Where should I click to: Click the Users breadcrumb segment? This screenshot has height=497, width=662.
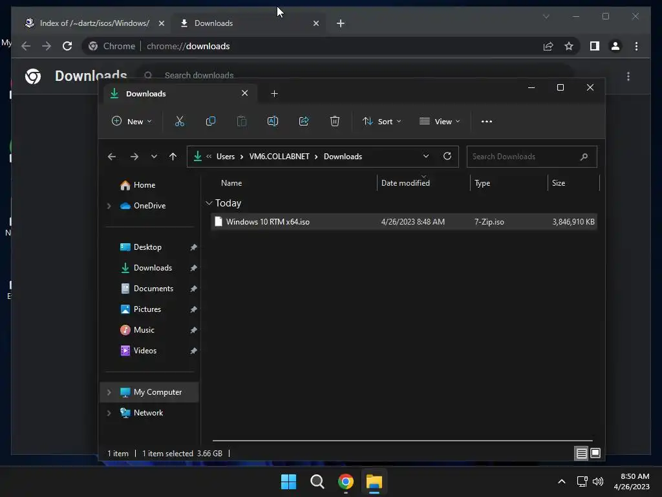click(x=226, y=157)
